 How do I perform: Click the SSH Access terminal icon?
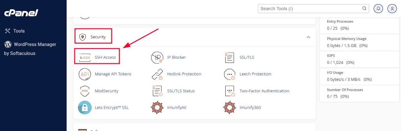pos(85,58)
